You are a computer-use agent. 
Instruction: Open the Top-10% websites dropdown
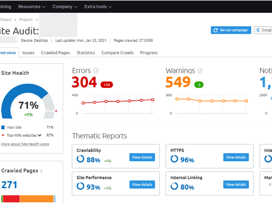[x=40, y=135]
